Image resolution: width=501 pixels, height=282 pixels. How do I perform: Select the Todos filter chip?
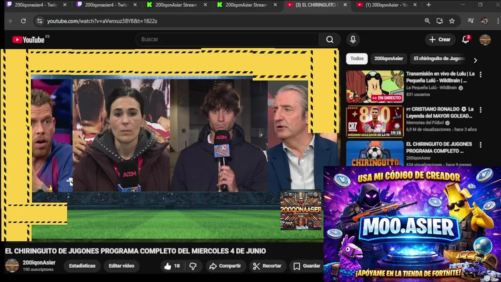(x=357, y=58)
